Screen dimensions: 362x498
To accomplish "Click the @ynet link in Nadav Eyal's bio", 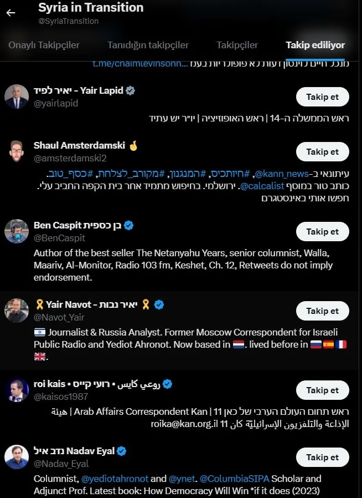I will tap(181, 479).
